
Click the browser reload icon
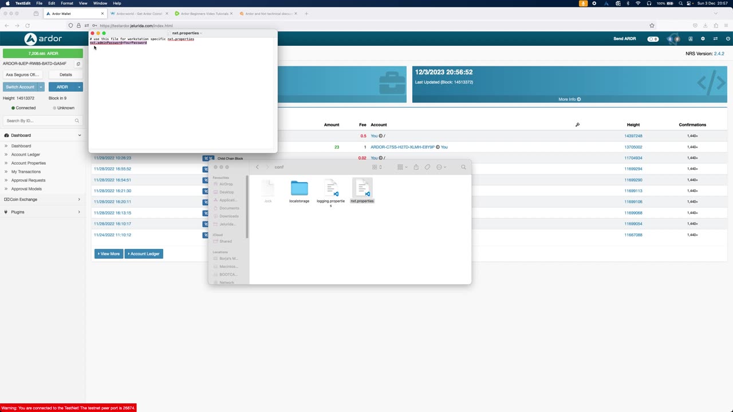[27, 25]
